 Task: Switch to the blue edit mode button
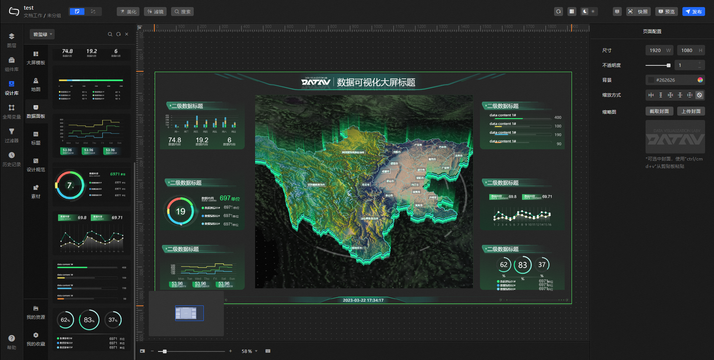pos(77,12)
